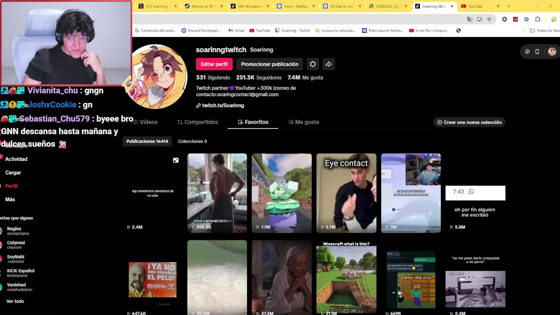
Task: Open Actividad in the left sidebar
Action: coord(16,159)
